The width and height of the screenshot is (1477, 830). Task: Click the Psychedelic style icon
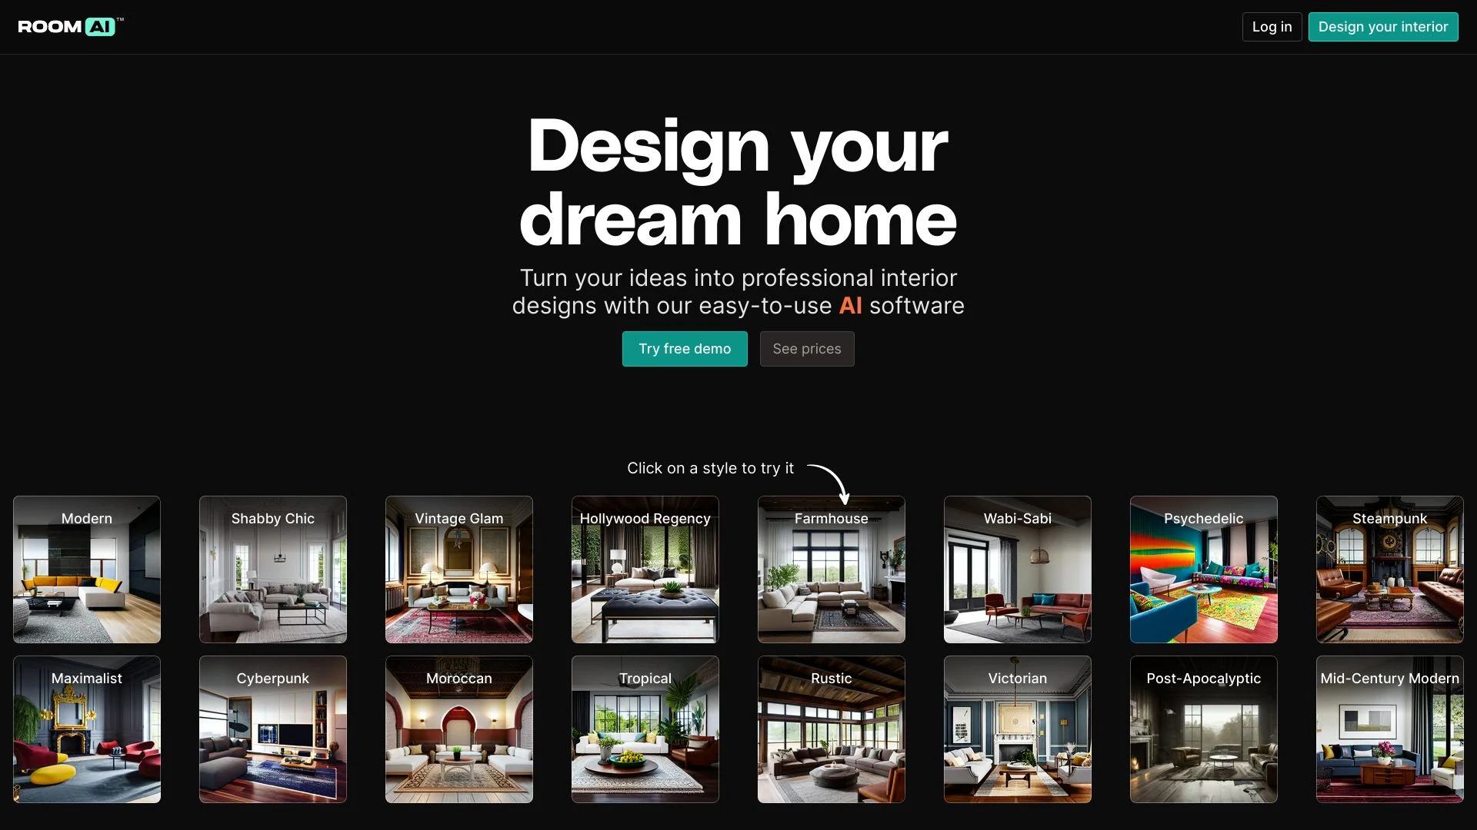1203,569
